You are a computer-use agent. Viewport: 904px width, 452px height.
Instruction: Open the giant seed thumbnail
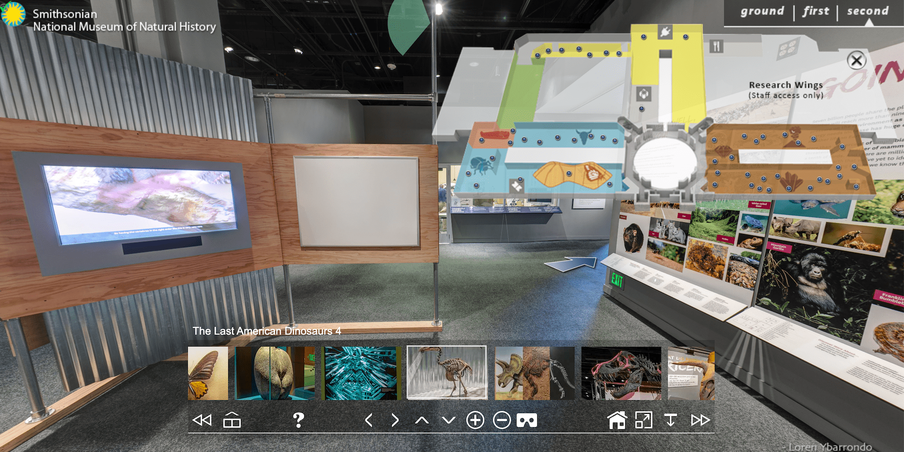pos(275,373)
